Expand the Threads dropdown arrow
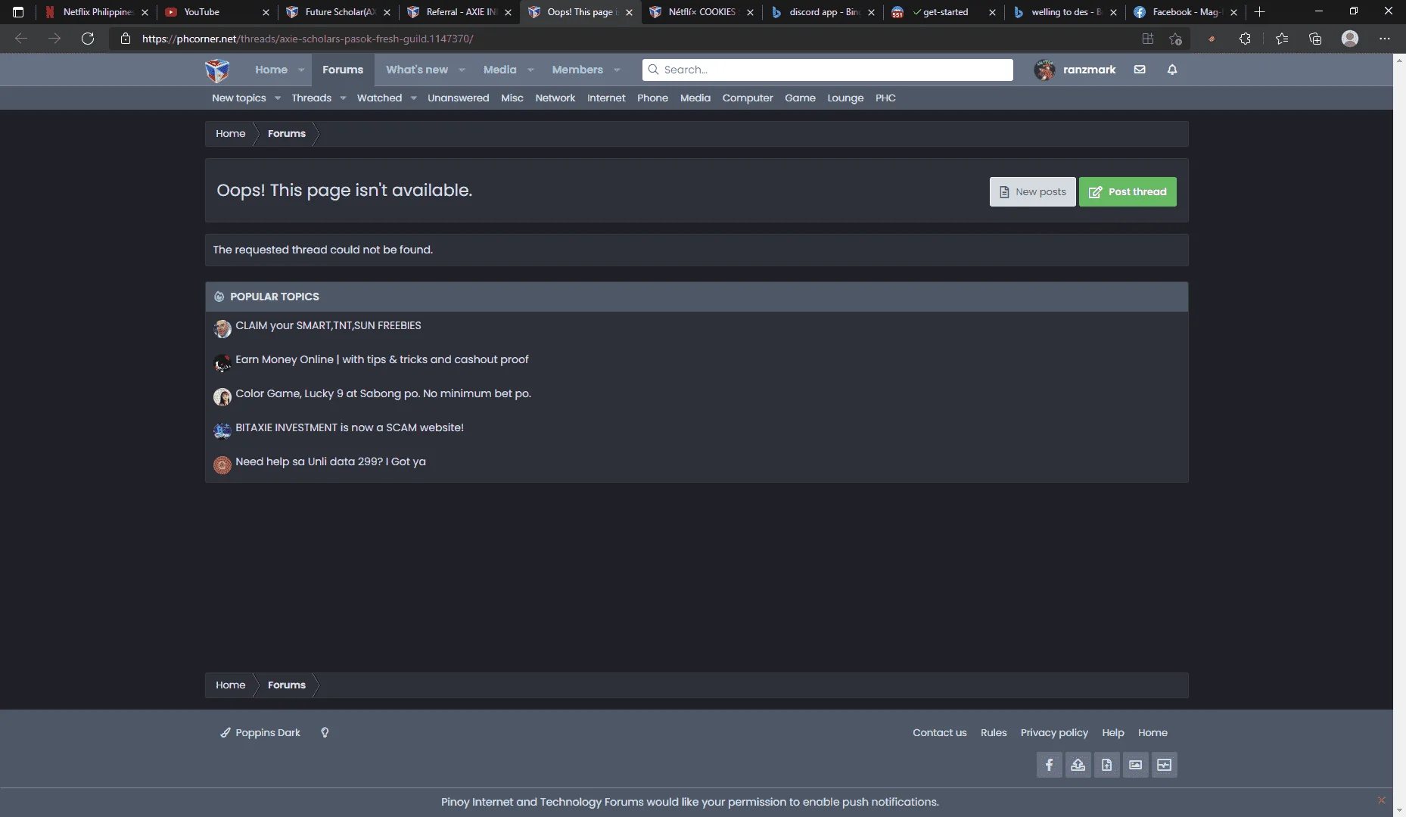Viewport: 1406px width, 817px height. pyautogui.click(x=343, y=98)
